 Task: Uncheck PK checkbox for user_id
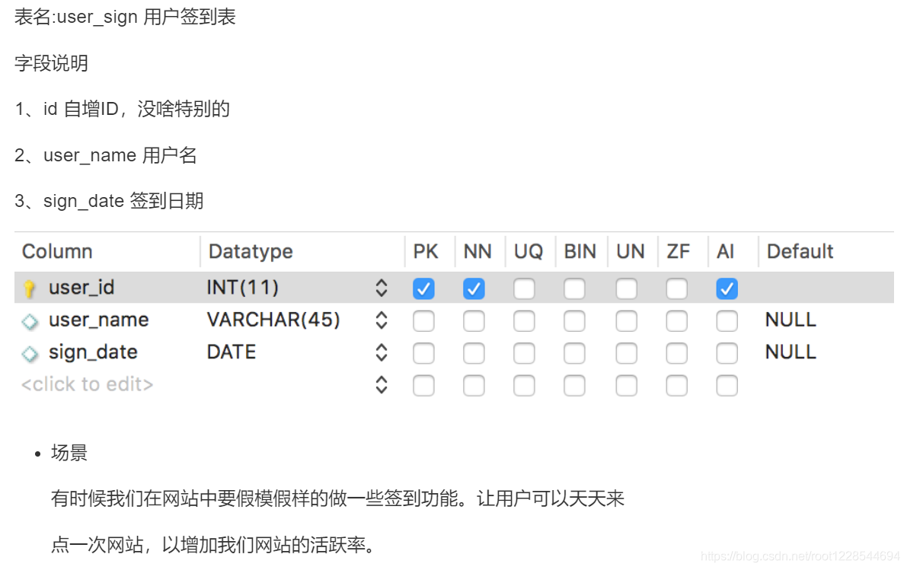[x=423, y=288]
